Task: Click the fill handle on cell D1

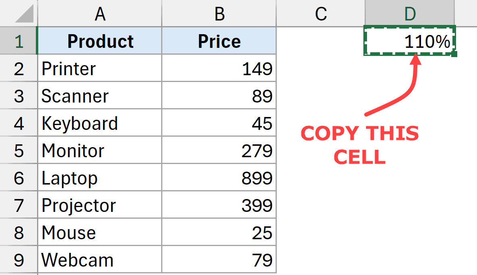Action: tap(455, 54)
